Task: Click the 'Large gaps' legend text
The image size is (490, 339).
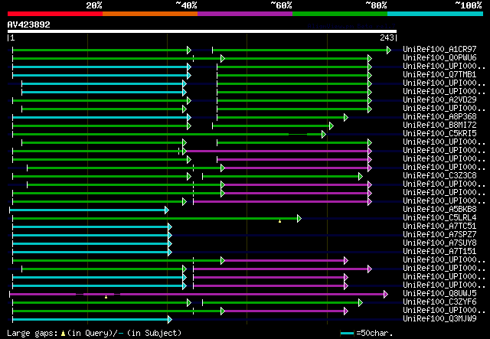Action: point(32,333)
